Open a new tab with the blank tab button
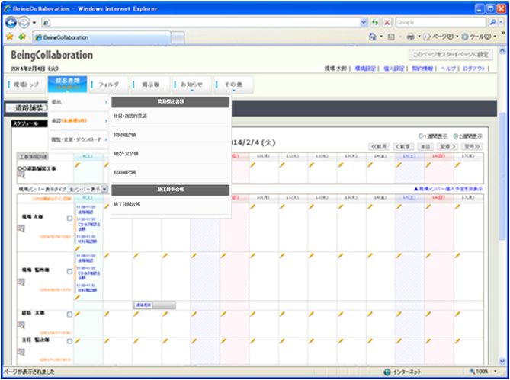The width and height of the screenshot is (510, 380). coord(178,37)
